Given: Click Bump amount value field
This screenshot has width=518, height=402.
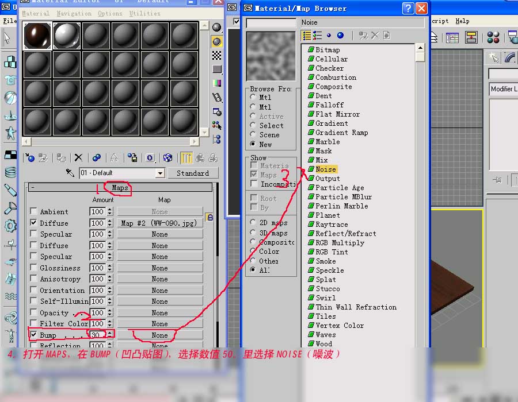Looking at the screenshot, I should tap(97, 335).
